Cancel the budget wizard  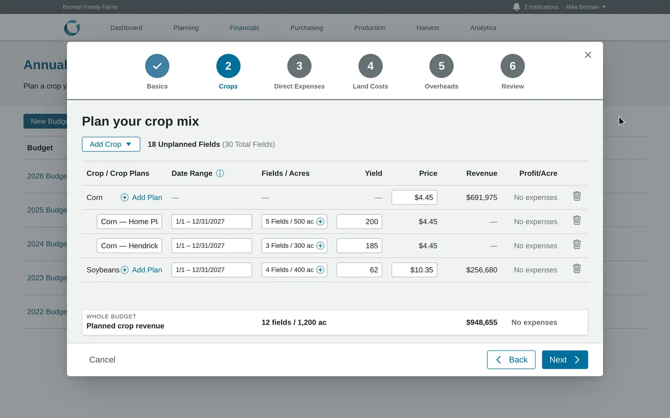coord(102,360)
